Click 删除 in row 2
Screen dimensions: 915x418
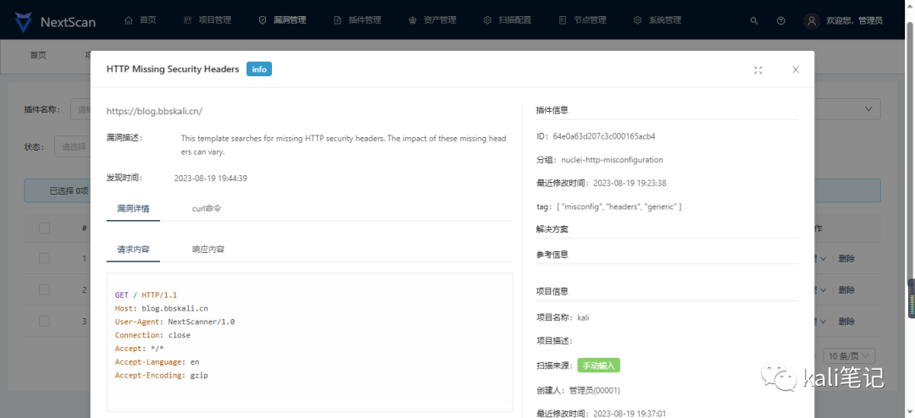(x=846, y=289)
